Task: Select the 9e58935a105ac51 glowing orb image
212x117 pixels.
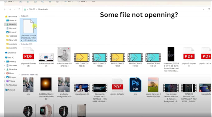Action: [x=46, y=89]
